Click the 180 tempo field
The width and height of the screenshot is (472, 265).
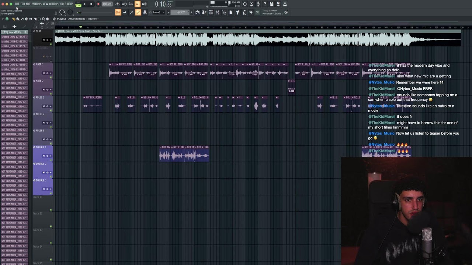[x=107, y=4]
